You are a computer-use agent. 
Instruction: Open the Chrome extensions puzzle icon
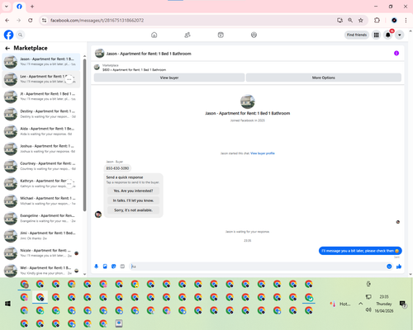click(377, 20)
